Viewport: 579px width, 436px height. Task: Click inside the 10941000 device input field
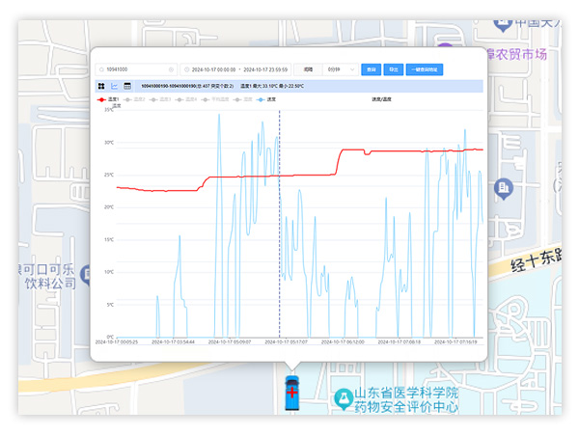click(135, 69)
